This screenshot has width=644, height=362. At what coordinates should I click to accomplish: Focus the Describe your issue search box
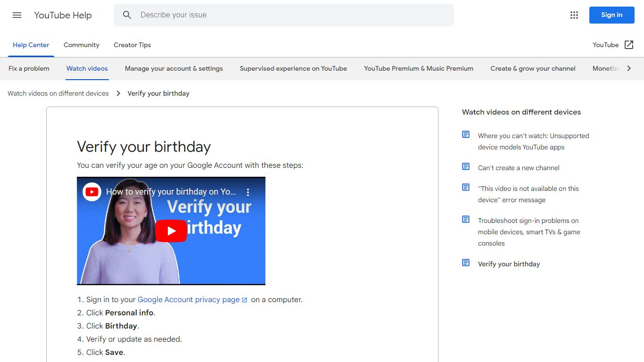[284, 15]
